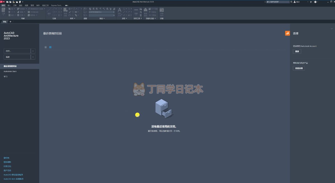Open the Express Tools ribbon tab
This screenshot has height=183, width=335.
coord(56,5)
